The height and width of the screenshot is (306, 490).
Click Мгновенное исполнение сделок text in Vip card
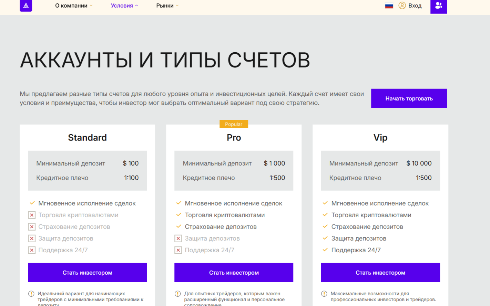[380, 203]
